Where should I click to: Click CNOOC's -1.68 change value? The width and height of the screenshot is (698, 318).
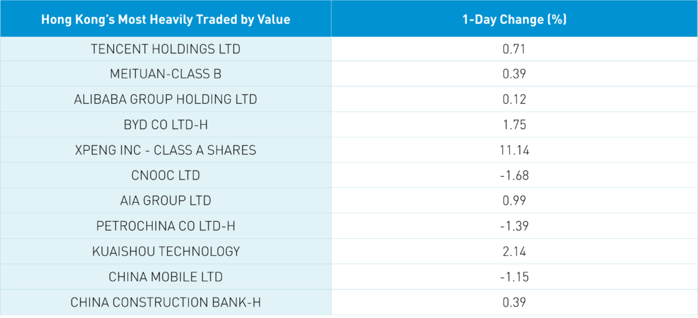[515, 175]
